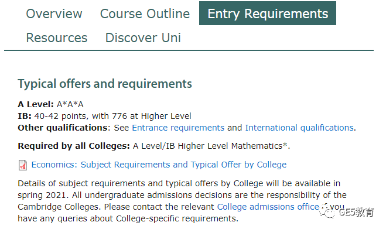Image resolution: width=386 pixels, height=229 pixels.
Task: Click the Typical offers and requirements heading
Action: [105, 84]
